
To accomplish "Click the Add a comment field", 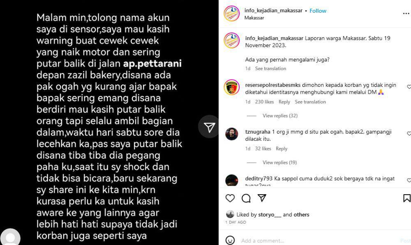I will (x=319, y=240).
